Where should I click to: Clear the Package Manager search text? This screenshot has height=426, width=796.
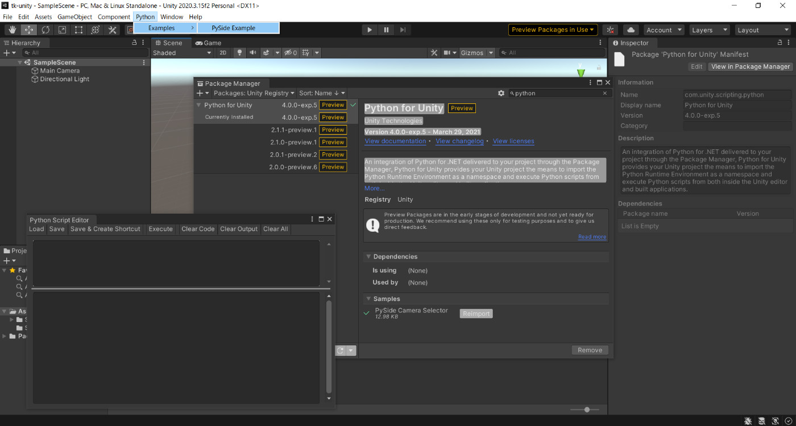pyautogui.click(x=605, y=93)
